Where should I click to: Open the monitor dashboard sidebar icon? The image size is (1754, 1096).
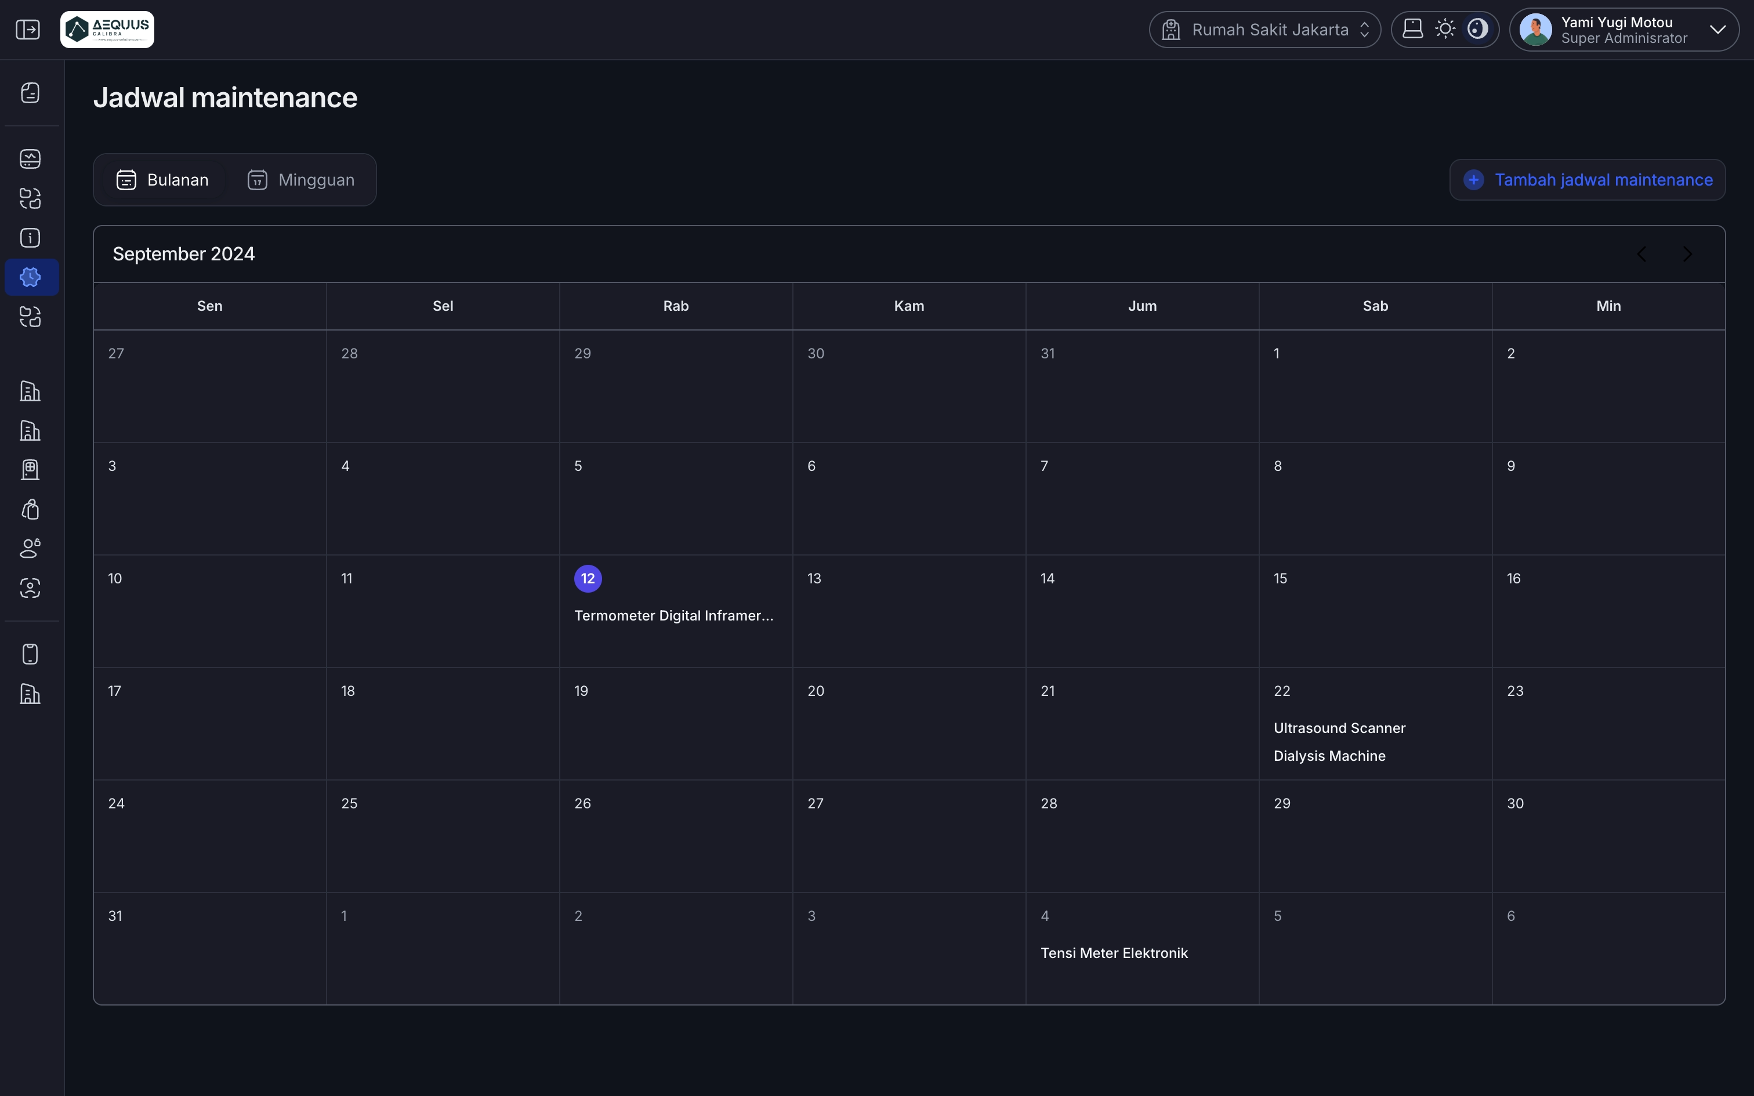(30, 159)
